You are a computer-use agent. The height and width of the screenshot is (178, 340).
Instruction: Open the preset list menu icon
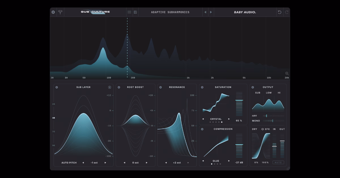(129, 12)
